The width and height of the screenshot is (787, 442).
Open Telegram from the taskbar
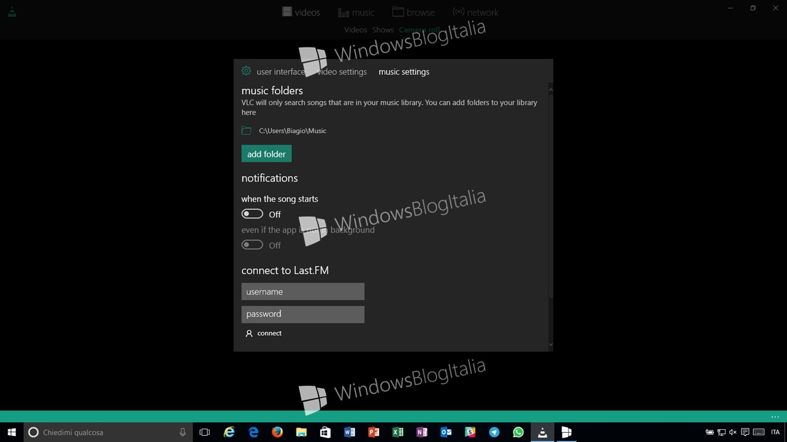494,432
